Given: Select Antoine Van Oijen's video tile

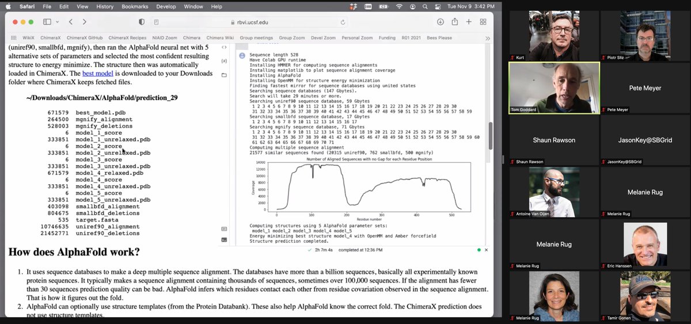Looking at the screenshot, I should 554,192.
